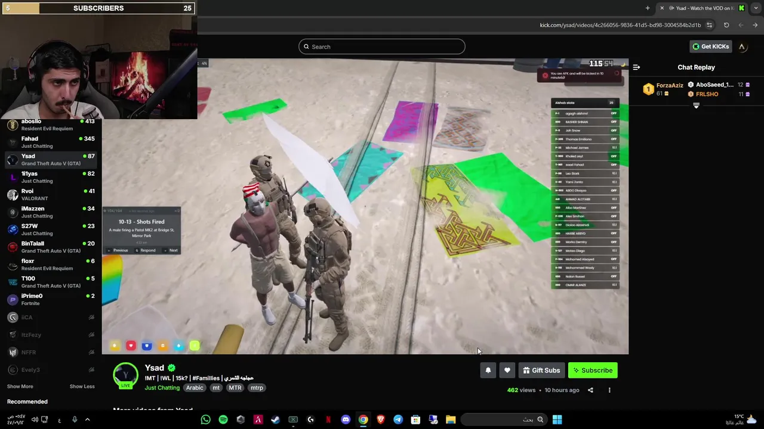Expand the gift leaderboard list
The width and height of the screenshot is (764, 429).
coord(696,105)
